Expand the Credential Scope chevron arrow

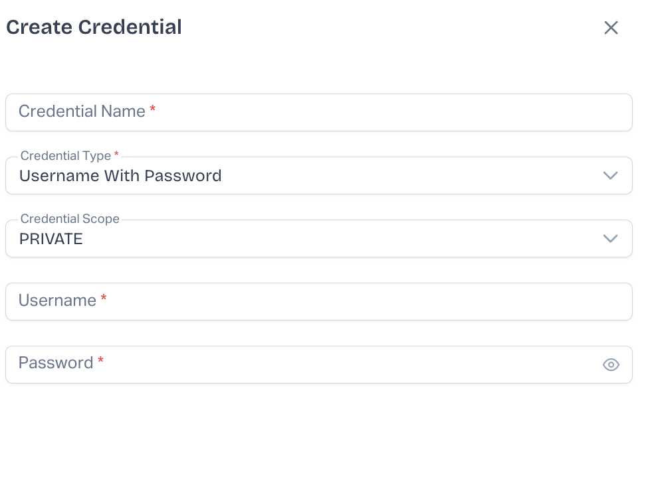[610, 239]
